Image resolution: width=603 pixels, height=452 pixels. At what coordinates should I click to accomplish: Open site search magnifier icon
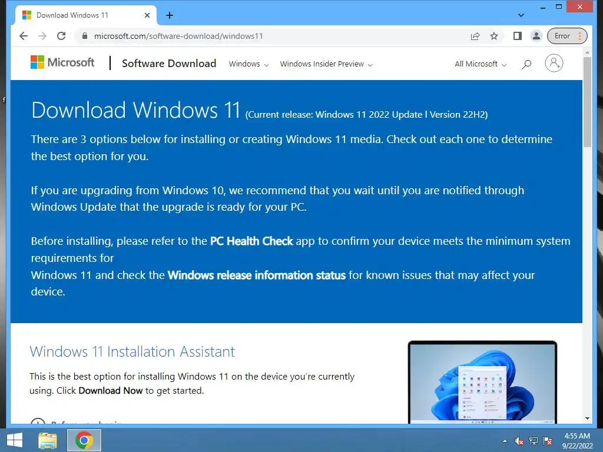[526, 64]
